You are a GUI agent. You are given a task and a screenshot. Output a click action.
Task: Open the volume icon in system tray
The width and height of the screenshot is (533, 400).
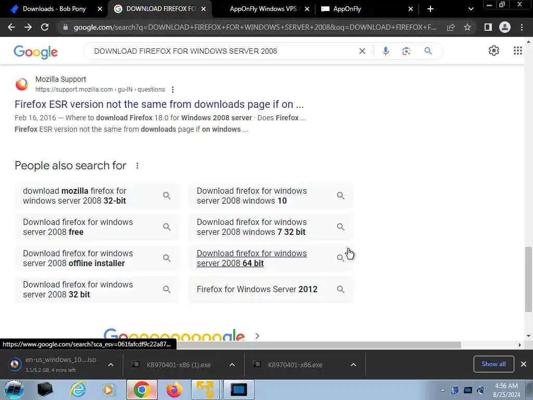click(480, 390)
